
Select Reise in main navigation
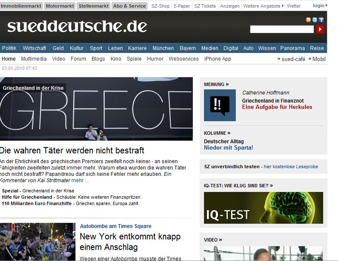click(317, 48)
